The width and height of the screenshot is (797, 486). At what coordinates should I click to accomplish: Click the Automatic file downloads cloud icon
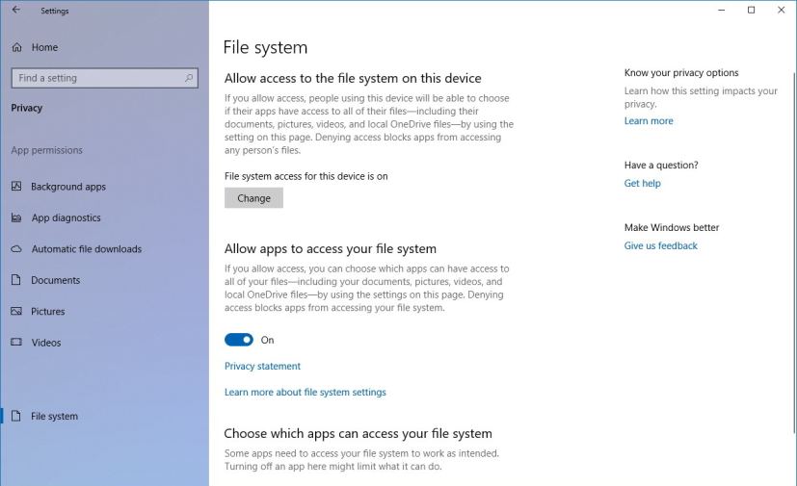[x=16, y=249]
